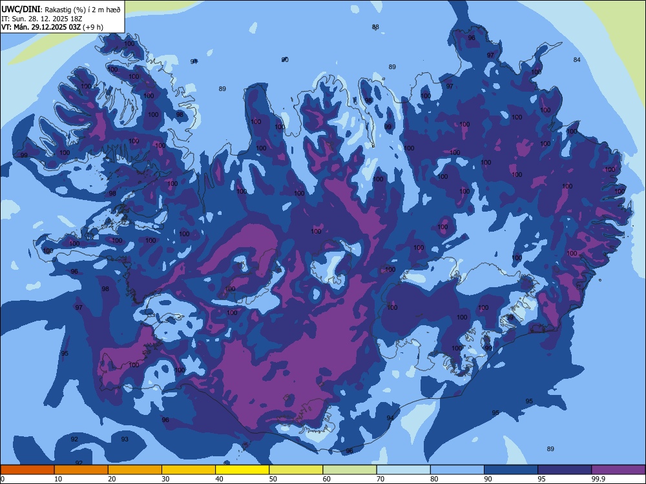Click the legend scale label 70

click(380, 479)
